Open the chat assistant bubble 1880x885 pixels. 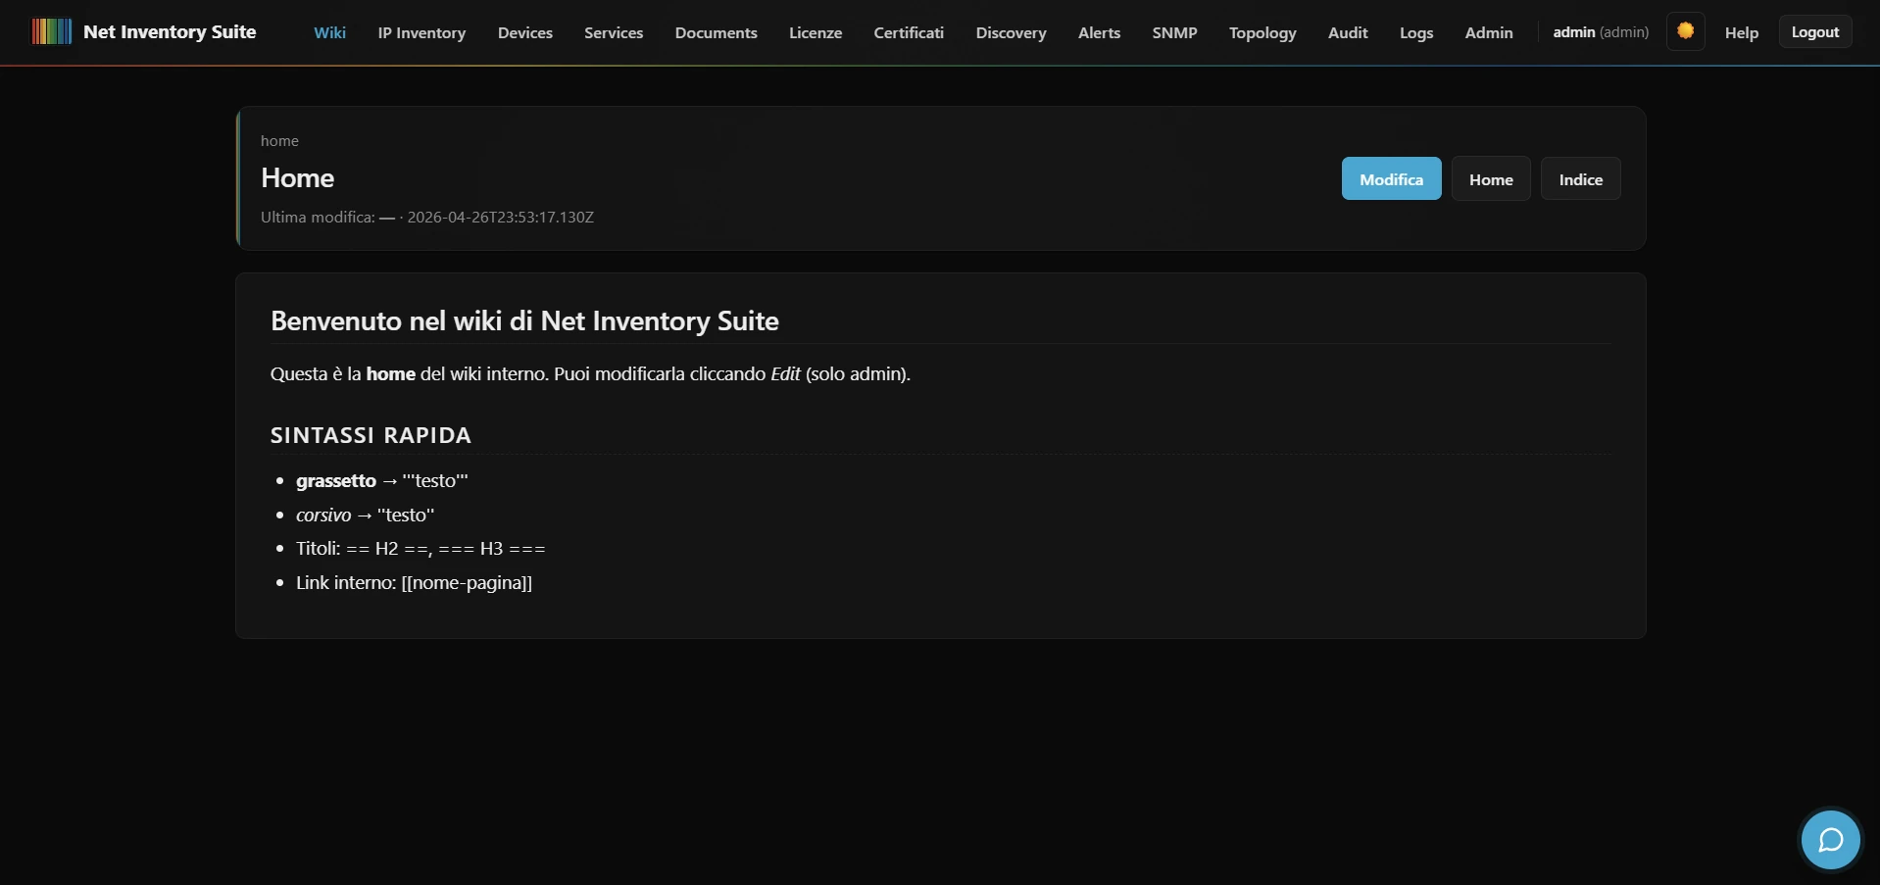point(1829,839)
